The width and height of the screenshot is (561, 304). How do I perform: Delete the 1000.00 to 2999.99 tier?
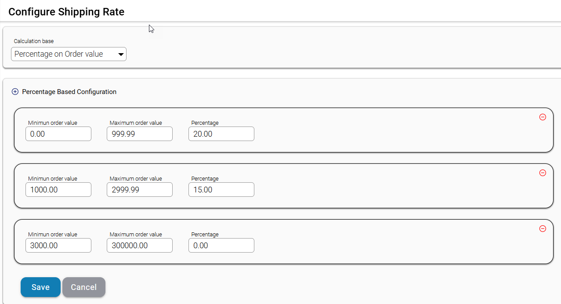tap(543, 173)
